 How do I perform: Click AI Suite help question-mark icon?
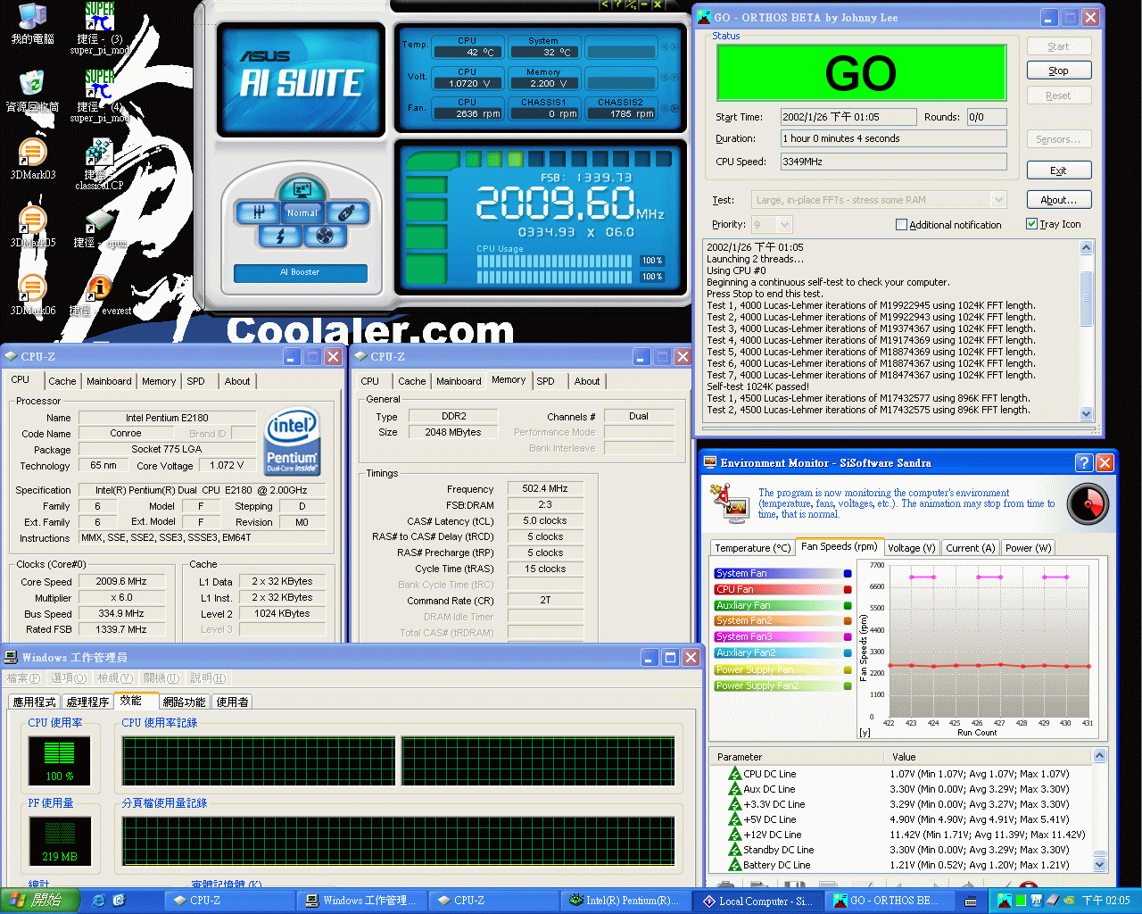tap(618, 4)
